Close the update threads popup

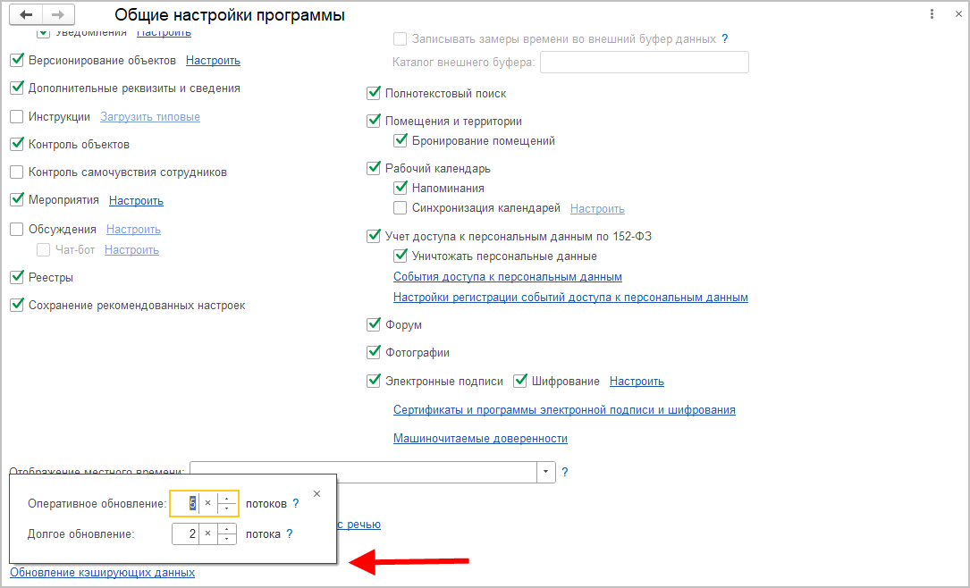316,493
